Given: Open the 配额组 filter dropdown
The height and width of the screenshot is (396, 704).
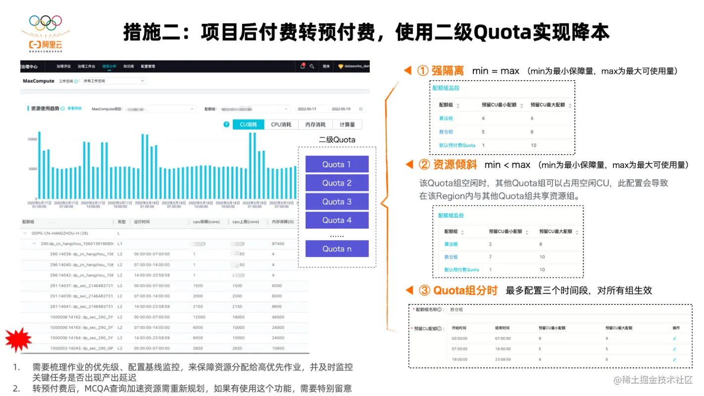Looking at the screenshot, I should [254, 109].
